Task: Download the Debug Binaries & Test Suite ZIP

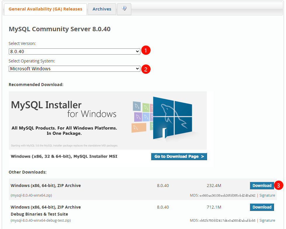Action: [x=262, y=207]
